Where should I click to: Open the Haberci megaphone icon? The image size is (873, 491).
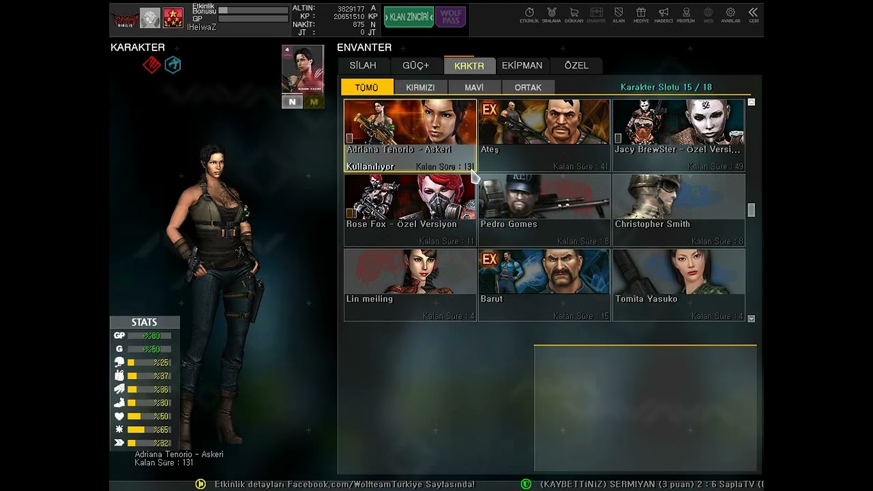[664, 15]
